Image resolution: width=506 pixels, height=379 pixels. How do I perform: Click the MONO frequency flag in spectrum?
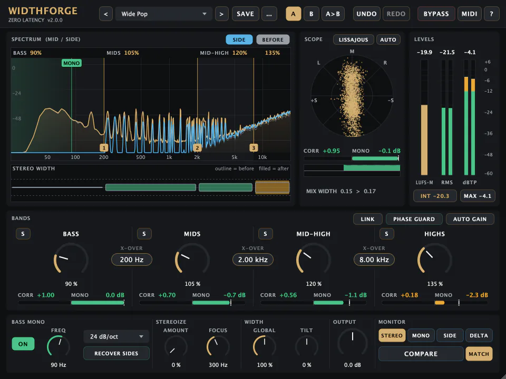point(71,63)
